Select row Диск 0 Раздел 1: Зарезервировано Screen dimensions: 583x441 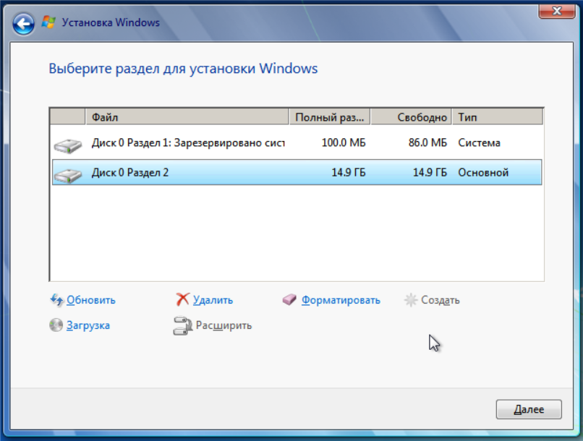(297, 143)
